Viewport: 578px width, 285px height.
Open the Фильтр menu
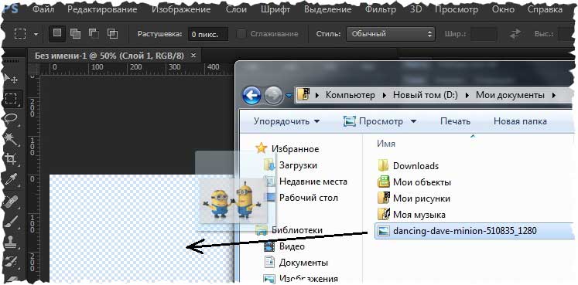381,9
